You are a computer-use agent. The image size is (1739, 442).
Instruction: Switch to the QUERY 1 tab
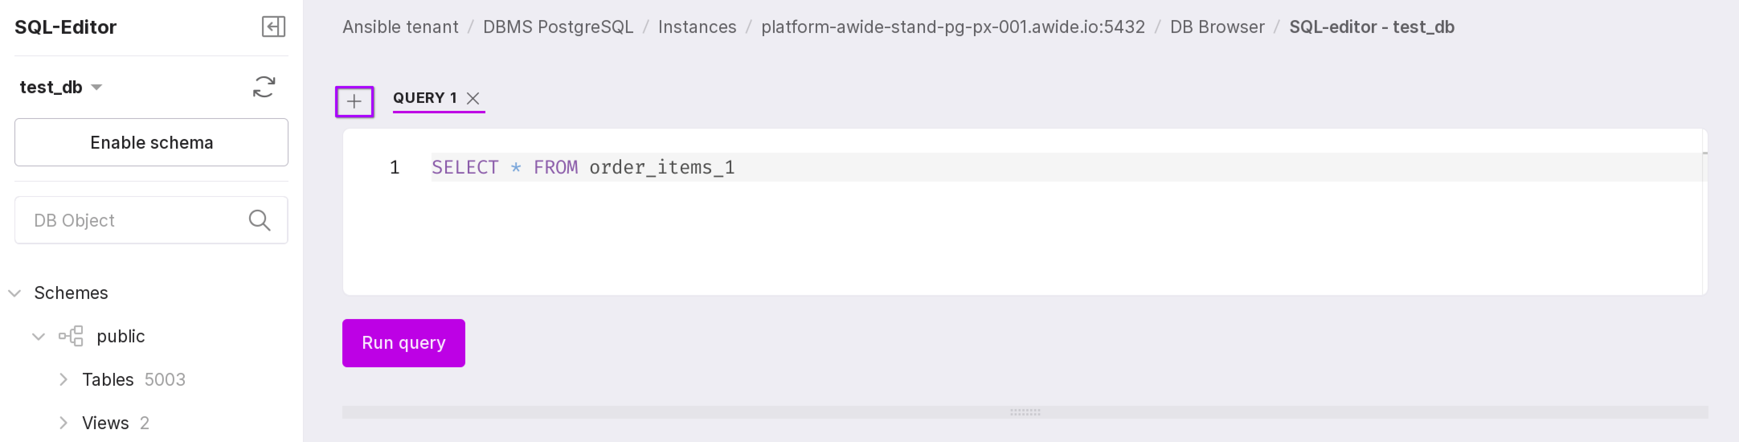pos(425,98)
